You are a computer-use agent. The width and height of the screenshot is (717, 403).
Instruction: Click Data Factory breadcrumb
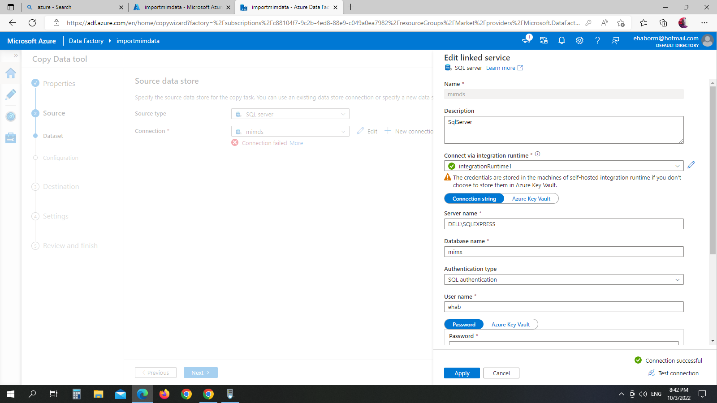point(86,41)
